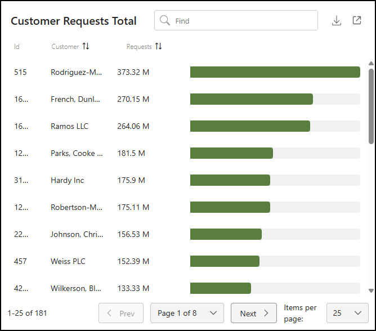
Task: Select the Ramos LLC row
Action: [187, 126]
